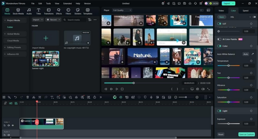Open the Titles tab
This screenshot has width=258, height=139.
point(39,12)
